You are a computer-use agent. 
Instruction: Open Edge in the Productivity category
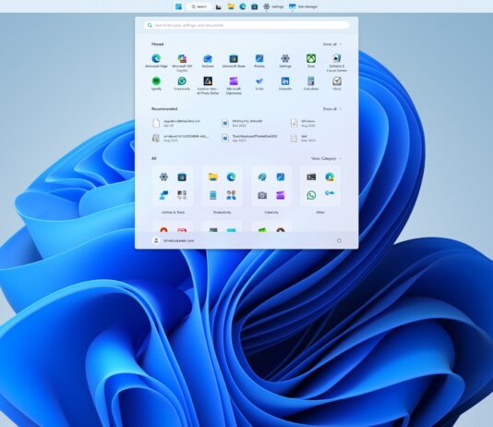(231, 177)
